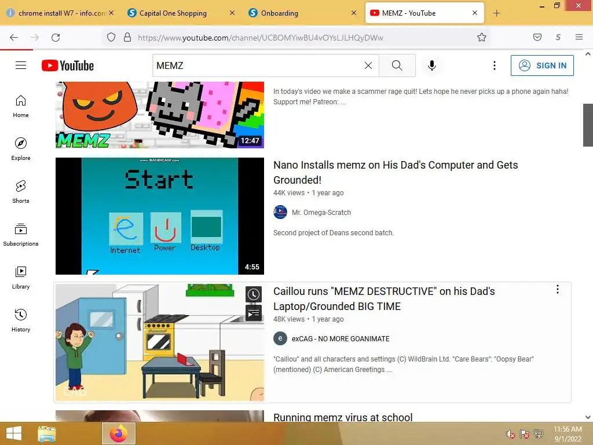Clear the MEMZ search text
Screen dimensions: 593x445
(368, 65)
